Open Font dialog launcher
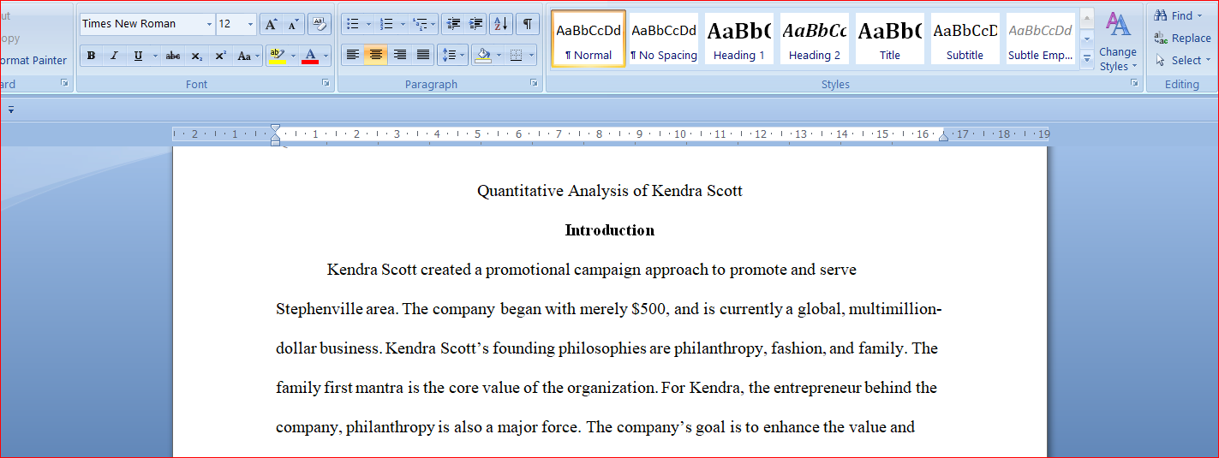The height and width of the screenshot is (458, 1219). click(325, 83)
